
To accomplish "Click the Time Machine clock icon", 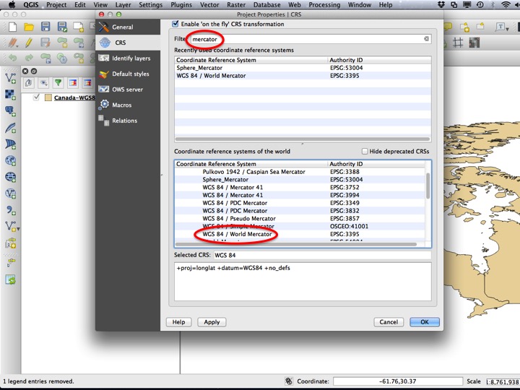I will tap(480, 4).
